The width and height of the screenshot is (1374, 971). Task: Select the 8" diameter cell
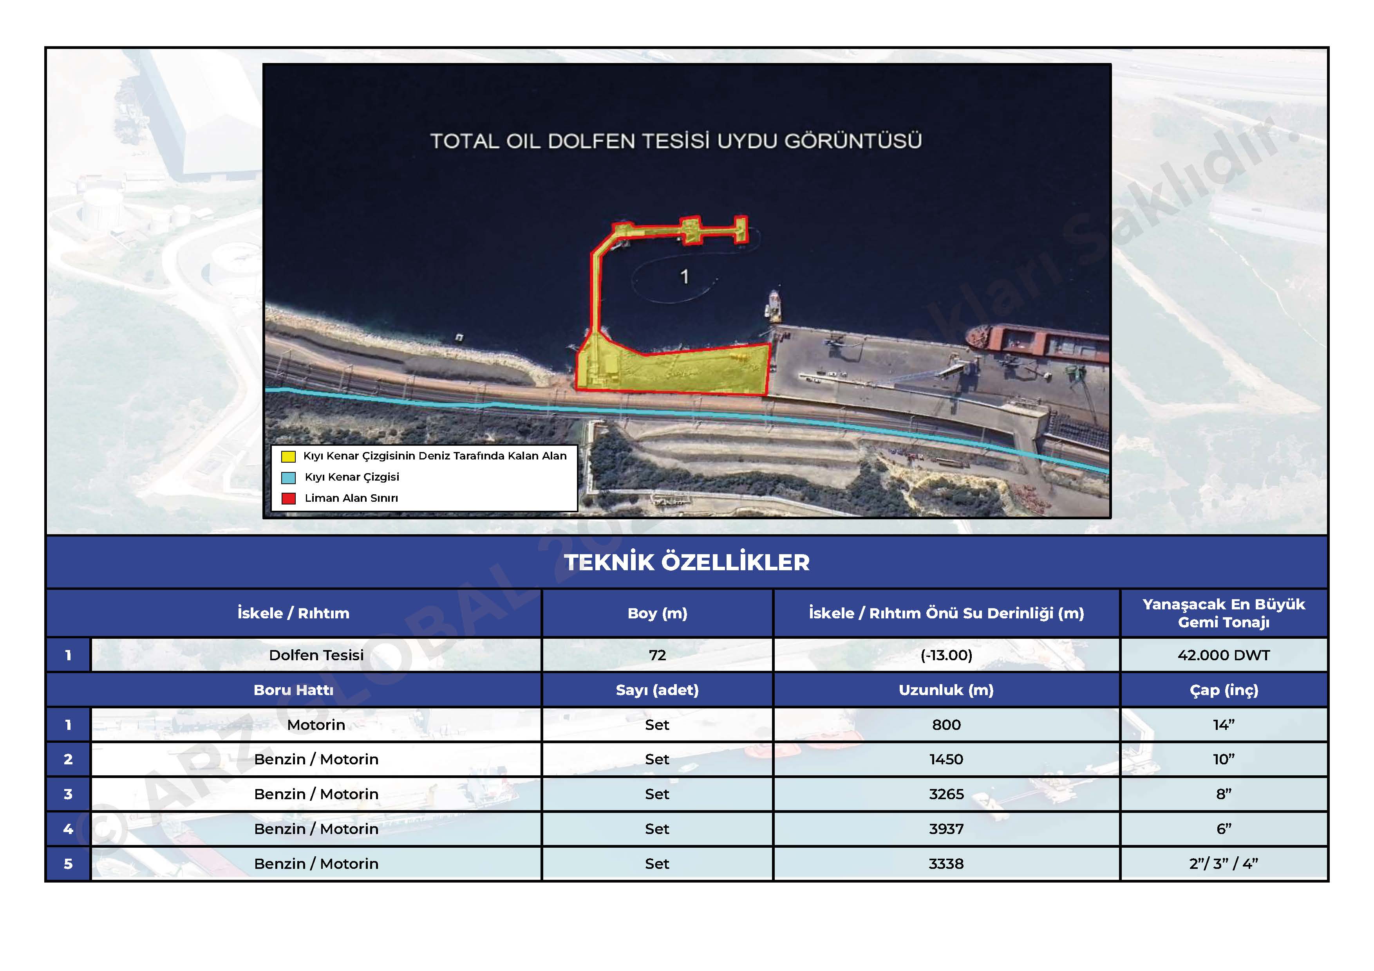[x=1224, y=794]
